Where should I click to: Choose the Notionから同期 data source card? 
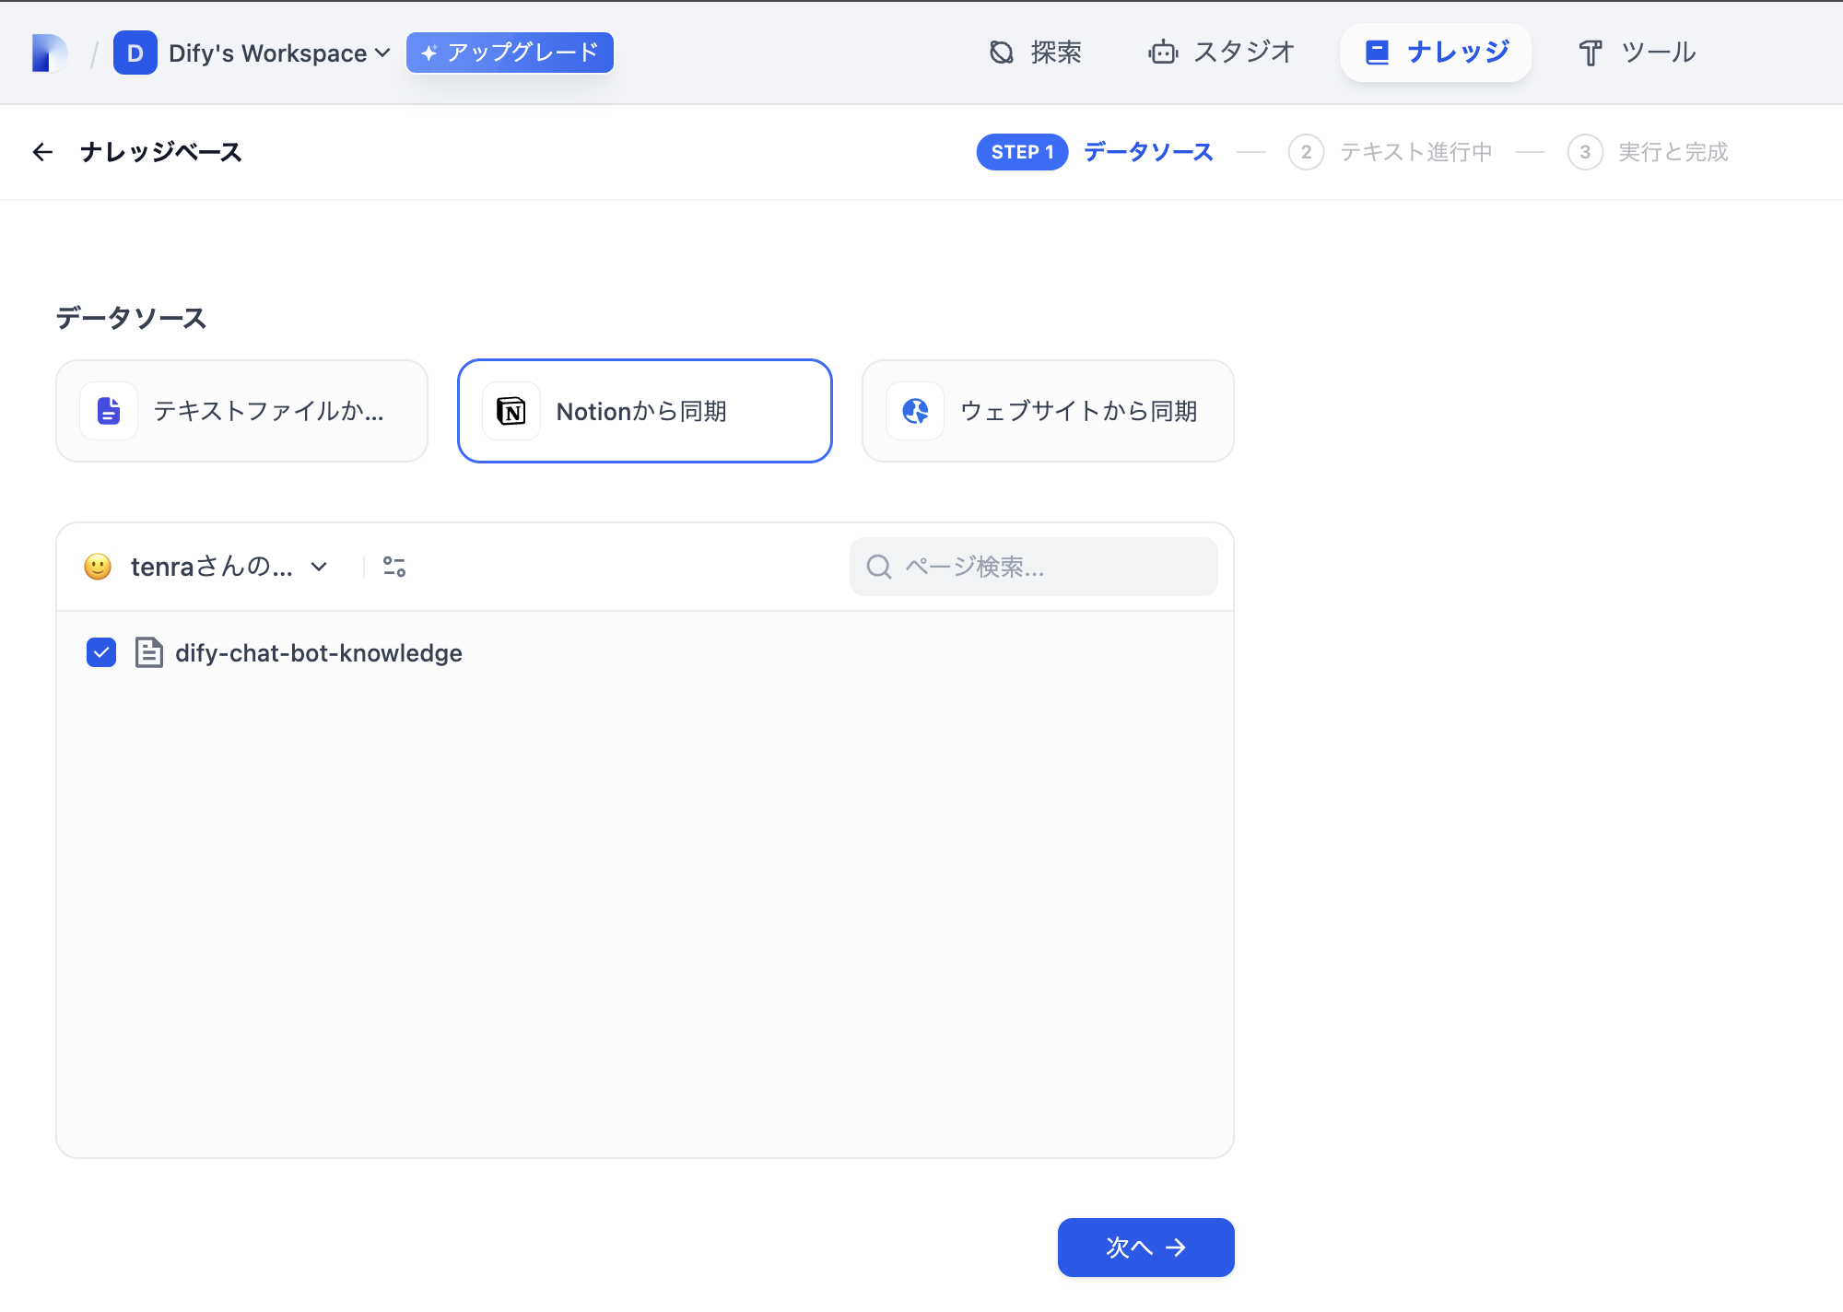(645, 411)
